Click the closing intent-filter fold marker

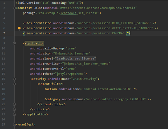coord(14,104)
